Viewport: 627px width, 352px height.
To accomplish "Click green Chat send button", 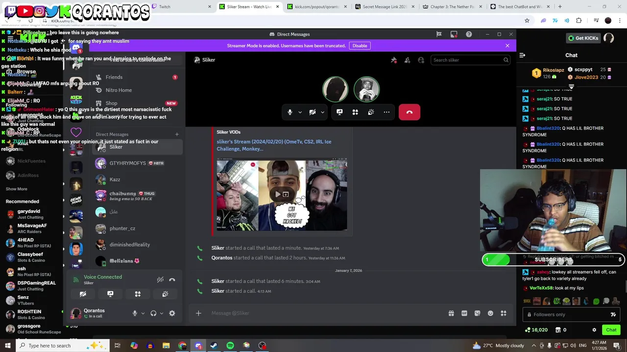I will pos(611,330).
